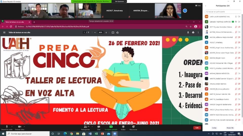Select participant '442206_Adilenne Mejia Montiel'
The height and width of the screenshot is (136, 243).
tap(223, 37)
